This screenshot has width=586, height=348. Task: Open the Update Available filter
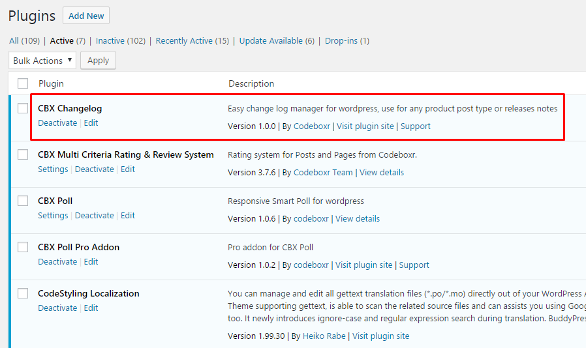point(271,40)
